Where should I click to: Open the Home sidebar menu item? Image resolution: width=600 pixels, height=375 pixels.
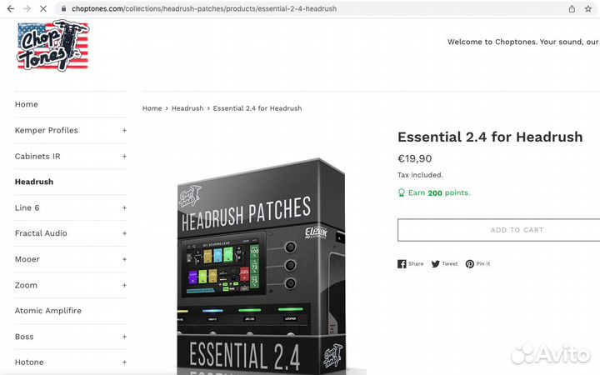coord(27,104)
